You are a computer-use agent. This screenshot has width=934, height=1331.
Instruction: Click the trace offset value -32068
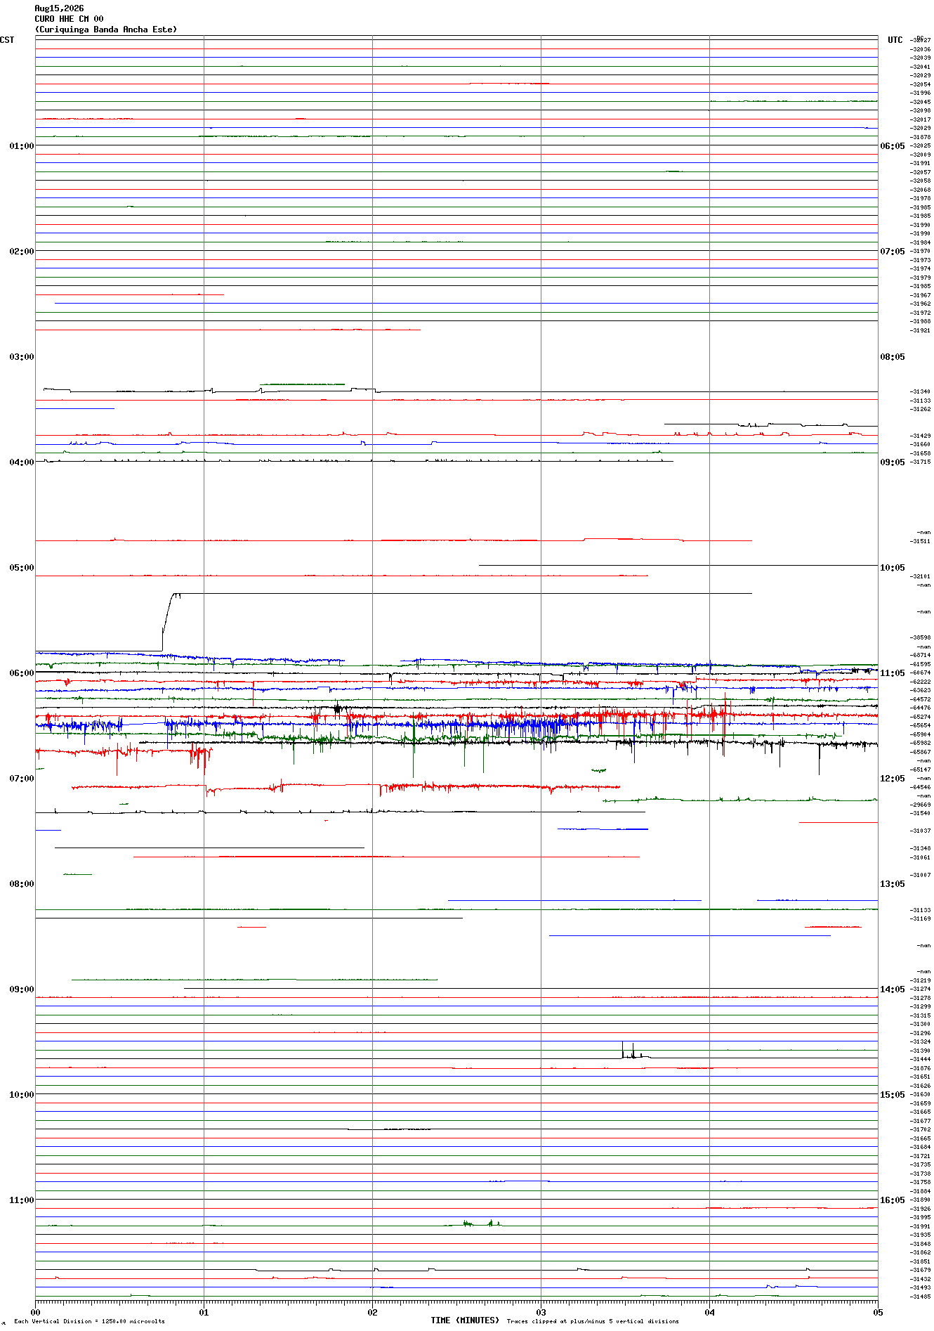click(920, 190)
